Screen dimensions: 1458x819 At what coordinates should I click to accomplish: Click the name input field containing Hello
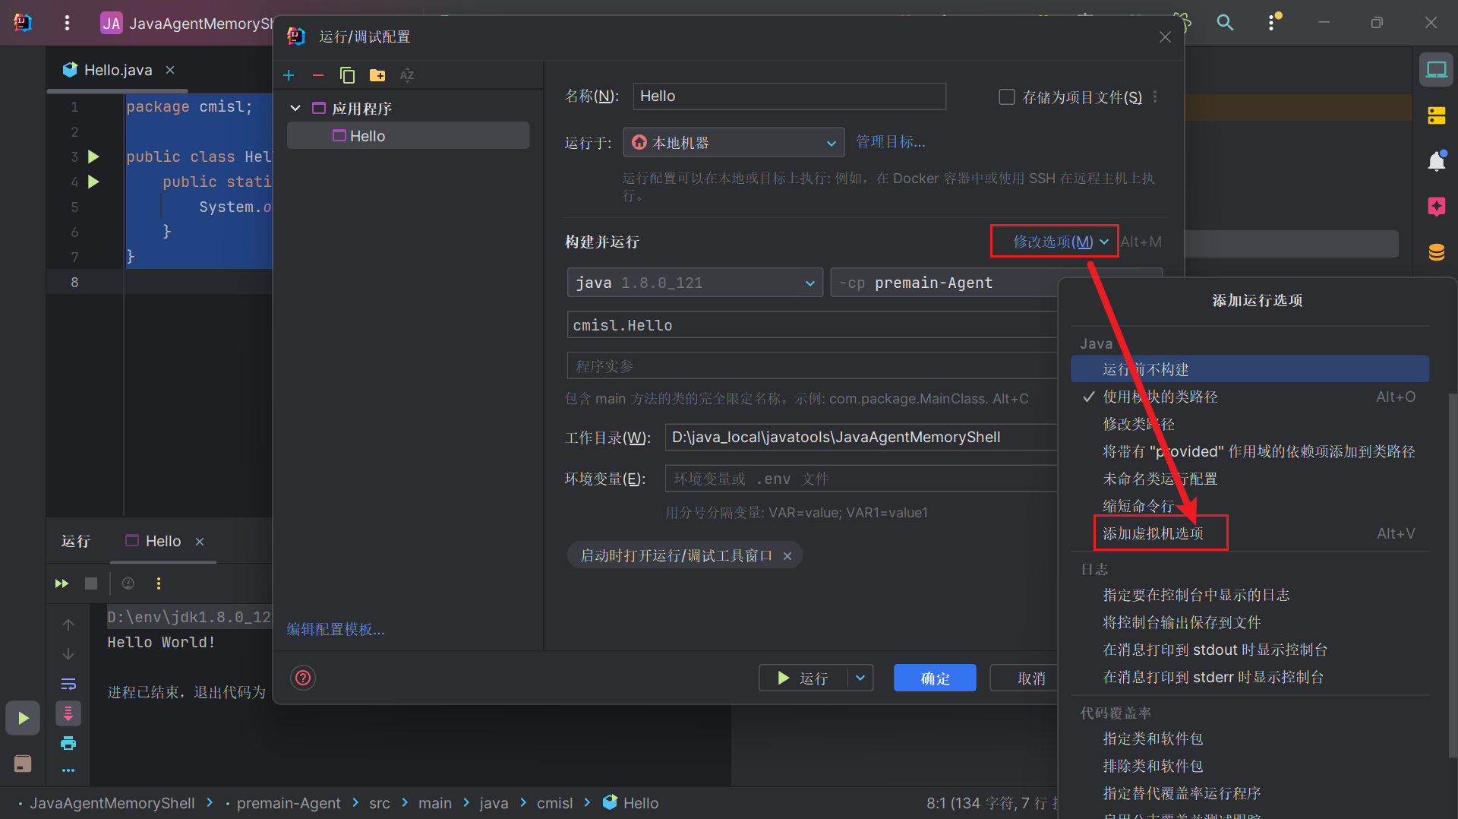789,96
